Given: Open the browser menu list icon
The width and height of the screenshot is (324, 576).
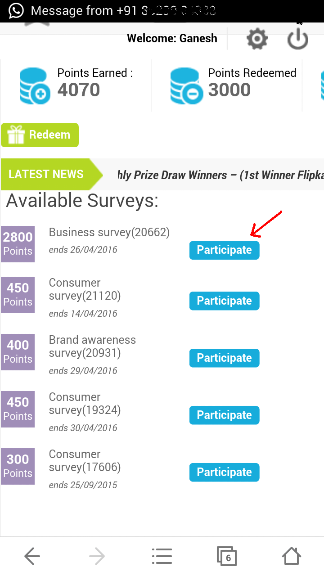Looking at the screenshot, I should pyautogui.click(x=162, y=556).
